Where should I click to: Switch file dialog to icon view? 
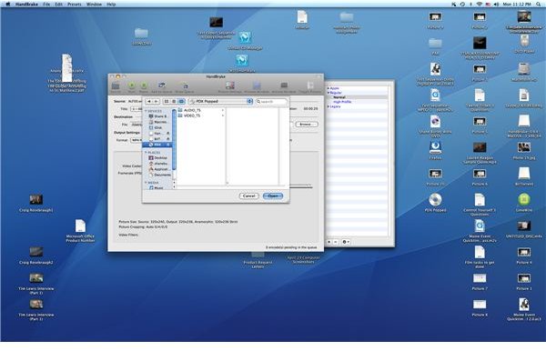coord(167,101)
